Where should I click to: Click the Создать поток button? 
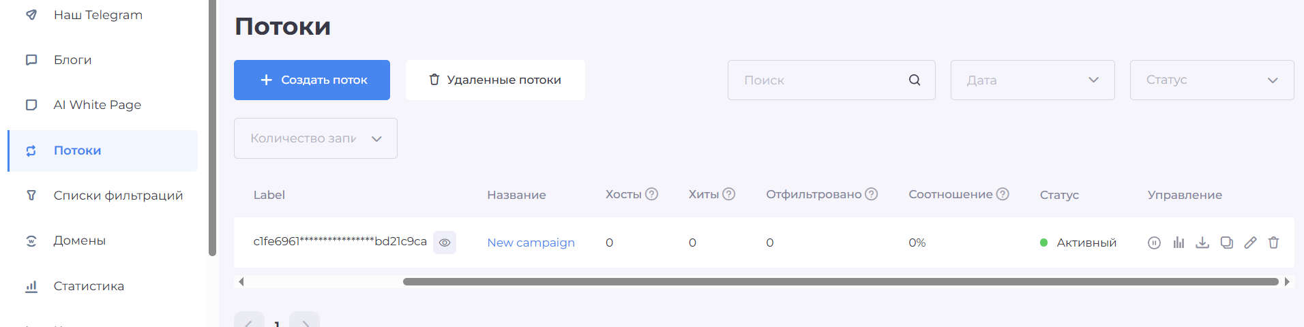312,80
